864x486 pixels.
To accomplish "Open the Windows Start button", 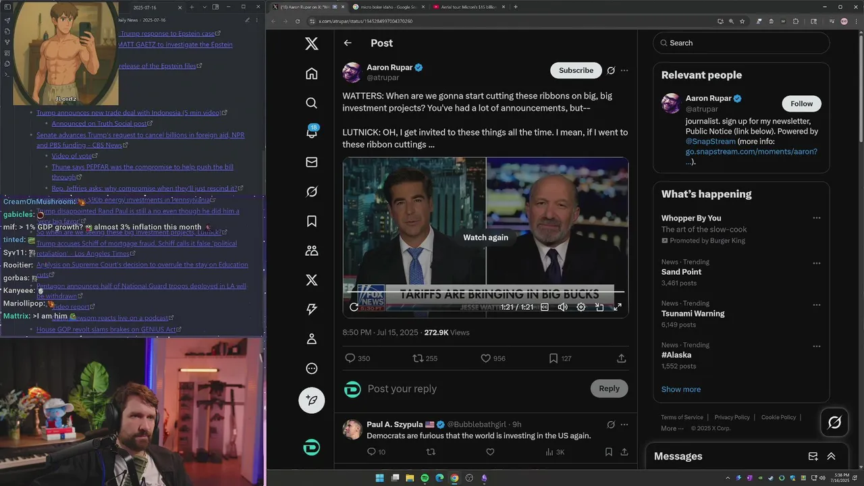I will tap(379, 478).
